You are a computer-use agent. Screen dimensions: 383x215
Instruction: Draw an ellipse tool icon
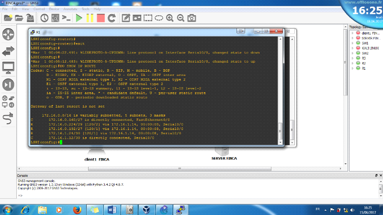(159, 18)
